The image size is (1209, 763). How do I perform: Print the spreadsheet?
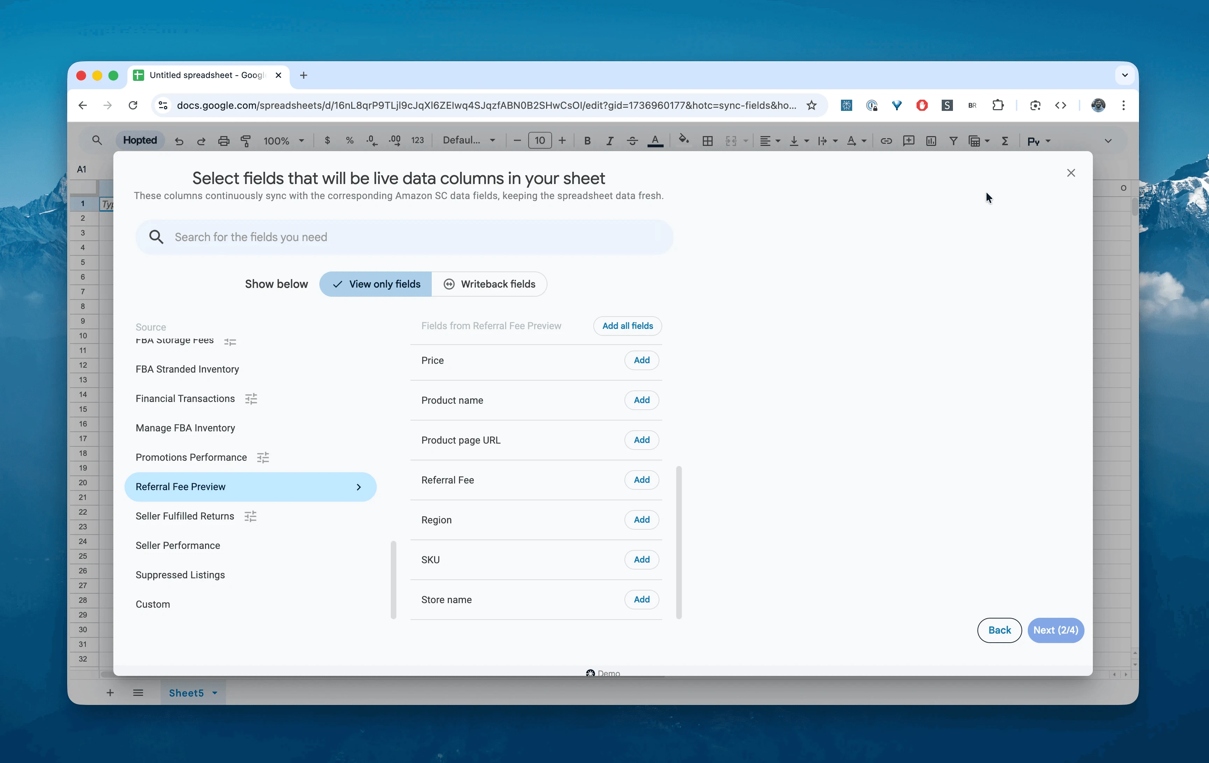click(x=224, y=141)
